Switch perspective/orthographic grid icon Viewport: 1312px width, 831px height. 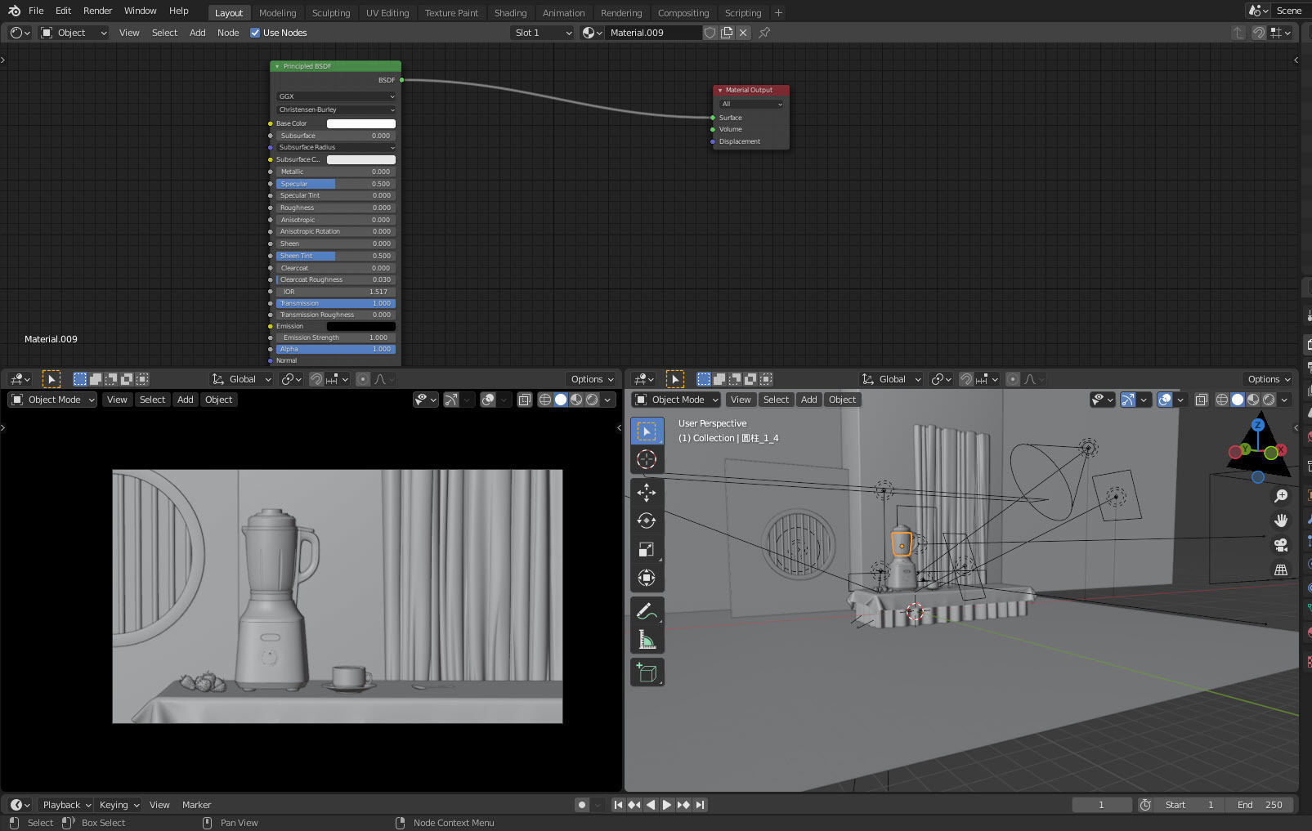click(1281, 570)
